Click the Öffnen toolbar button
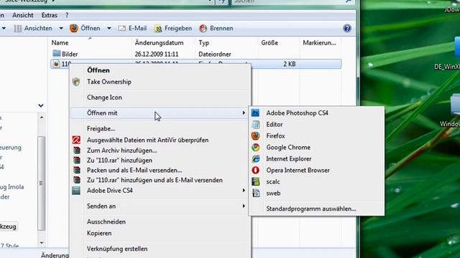This screenshot has height=258, width=460. 85,29
